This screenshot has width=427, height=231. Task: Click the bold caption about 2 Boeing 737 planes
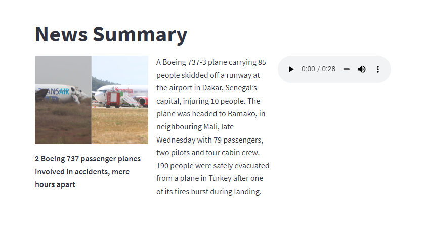(x=88, y=171)
